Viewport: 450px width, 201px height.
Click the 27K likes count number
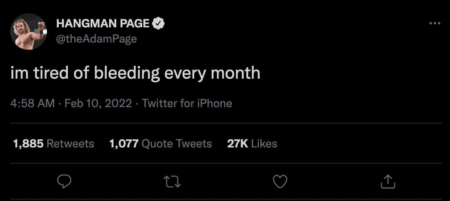238,144
